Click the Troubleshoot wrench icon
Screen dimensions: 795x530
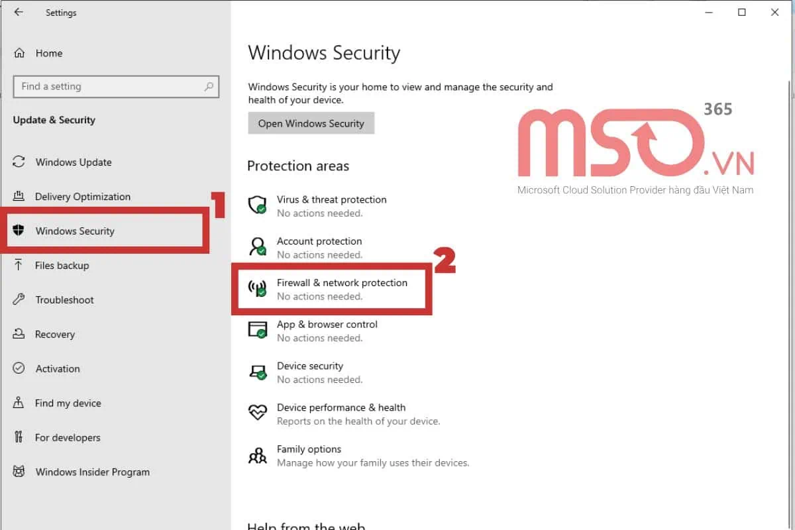[x=19, y=299]
